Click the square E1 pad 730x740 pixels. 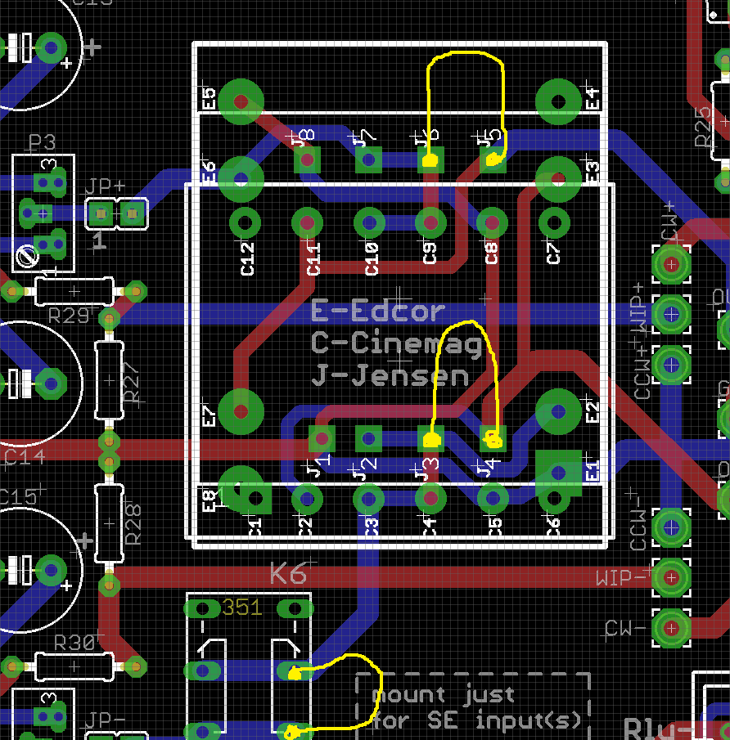click(x=558, y=473)
